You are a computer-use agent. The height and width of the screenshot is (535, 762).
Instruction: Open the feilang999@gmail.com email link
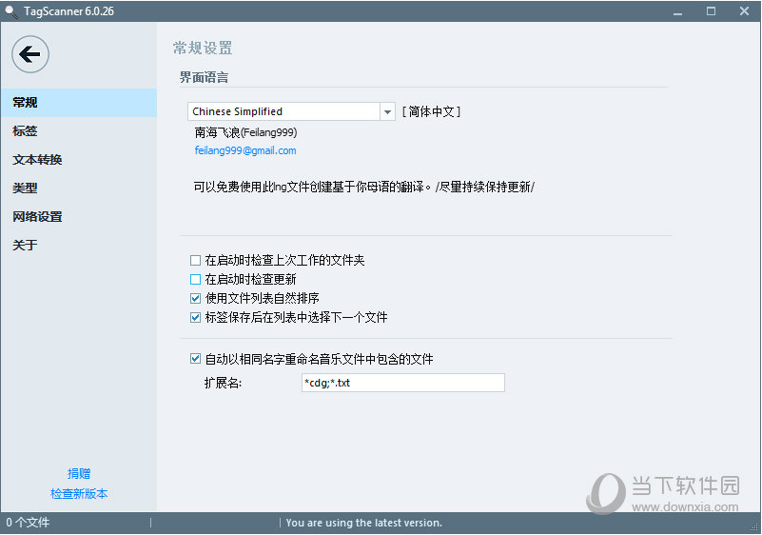245,150
